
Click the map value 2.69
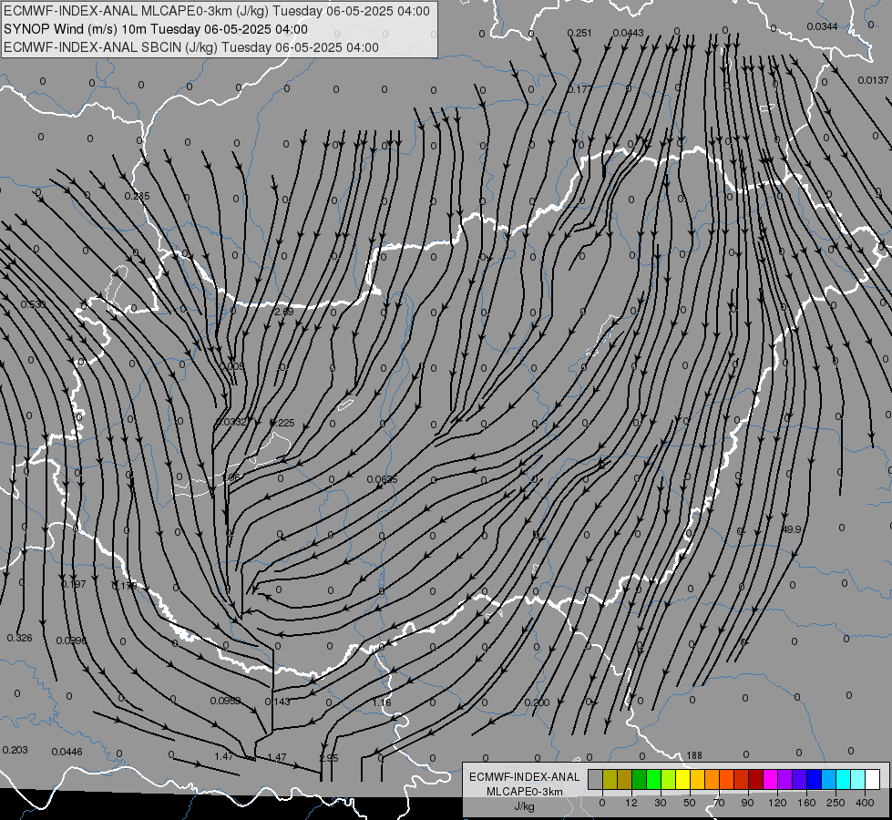(284, 312)
